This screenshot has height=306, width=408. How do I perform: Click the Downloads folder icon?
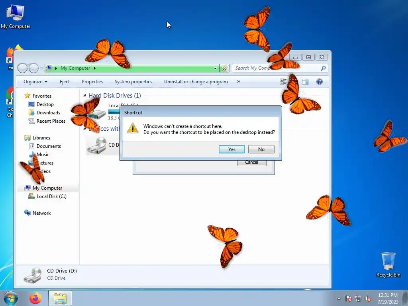coord(31,112)
